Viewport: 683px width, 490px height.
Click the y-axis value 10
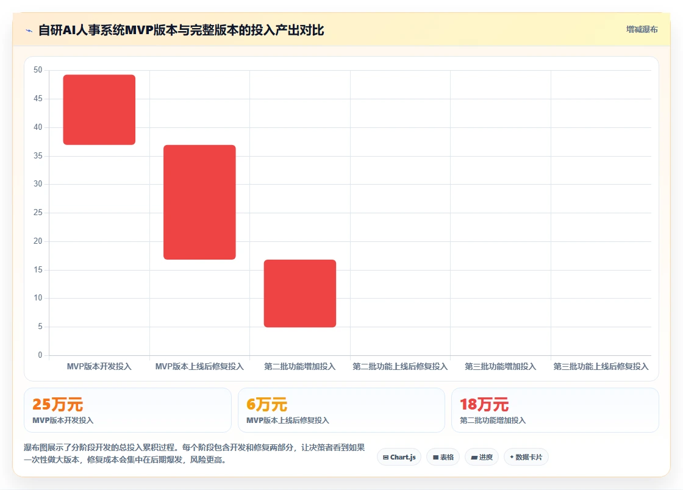point(38,298)
